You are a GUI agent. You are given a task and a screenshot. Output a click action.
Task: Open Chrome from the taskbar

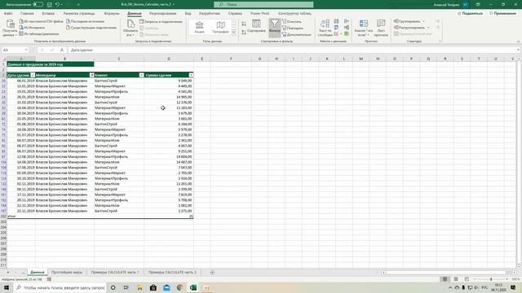tap(179, 287)
